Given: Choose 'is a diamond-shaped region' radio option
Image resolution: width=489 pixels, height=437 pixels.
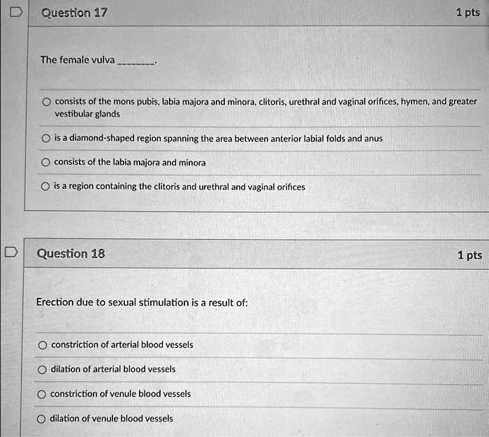Looking at the screenshot, I should click(x=46, y=138).
